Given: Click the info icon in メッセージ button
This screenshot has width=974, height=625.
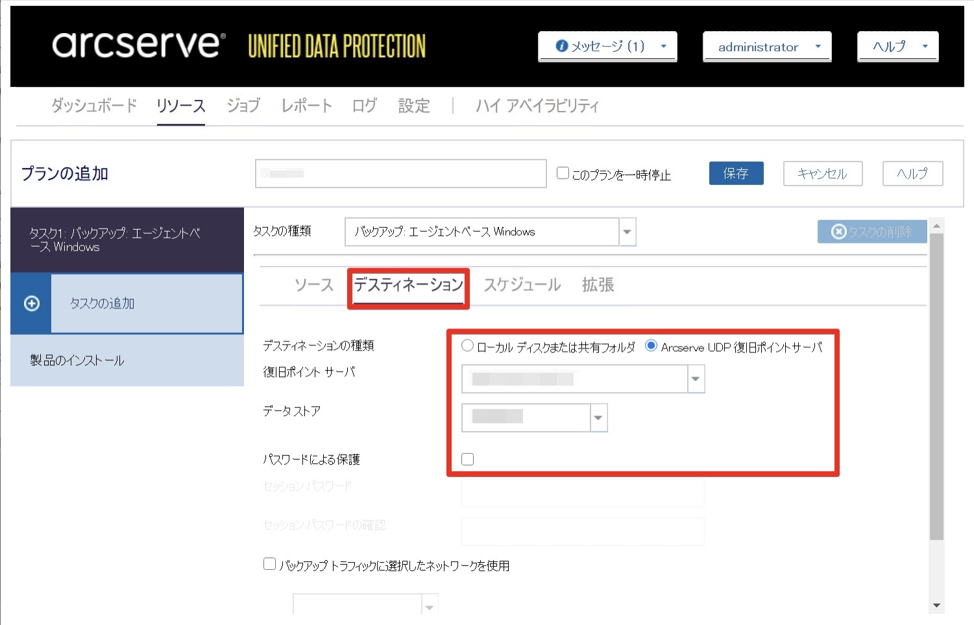Looking at the screenshot, I should (x=562, y=46).
